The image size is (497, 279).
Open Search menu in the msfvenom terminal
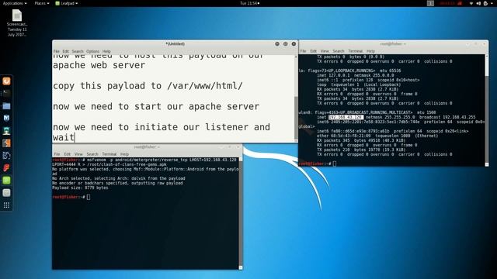tap(92, 154)
